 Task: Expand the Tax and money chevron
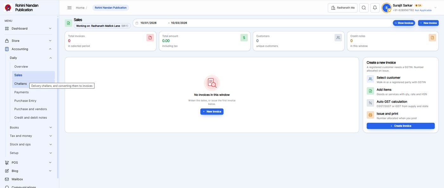pyautogui.click(x=50, y=136)
